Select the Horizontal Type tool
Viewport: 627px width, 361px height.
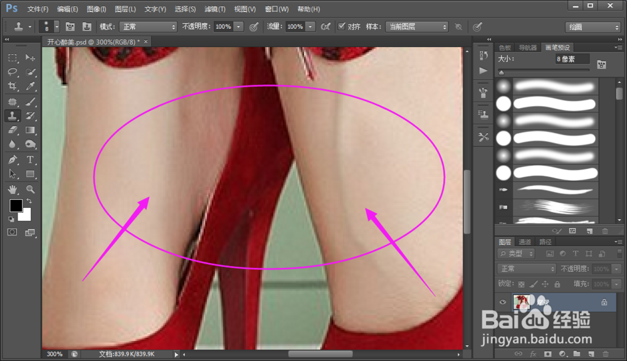30,159
